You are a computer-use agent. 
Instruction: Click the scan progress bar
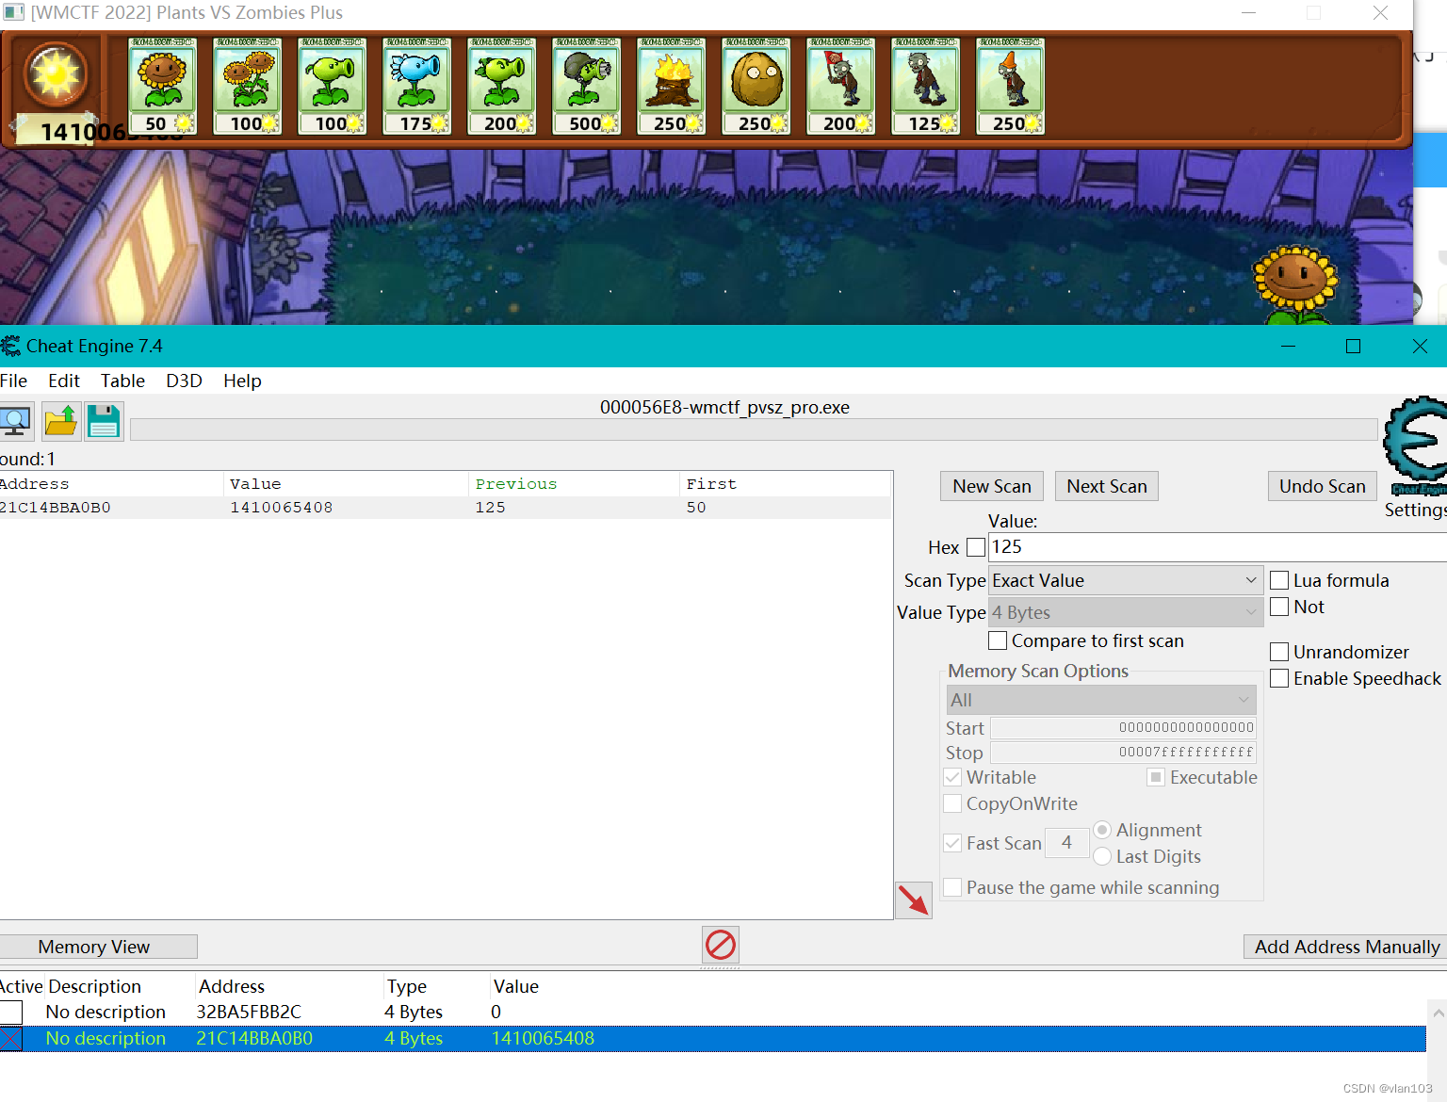pos(754,429)
